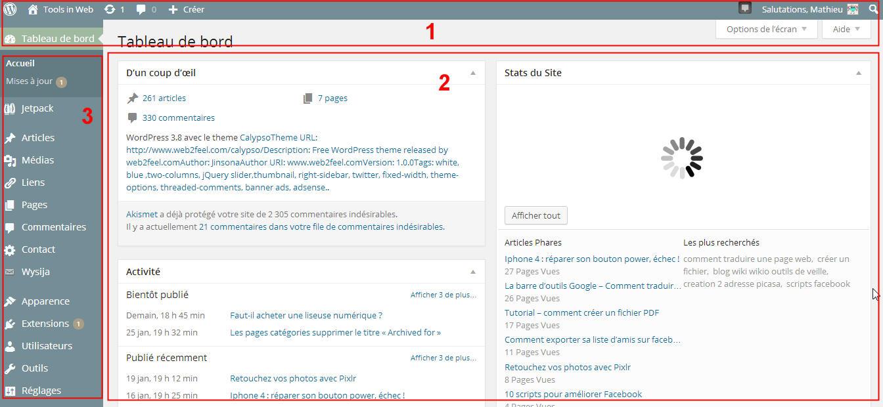Open the notifications icon near Salutations
The height and width of the screenshot is (407, 883).
[x=744, y=8]
